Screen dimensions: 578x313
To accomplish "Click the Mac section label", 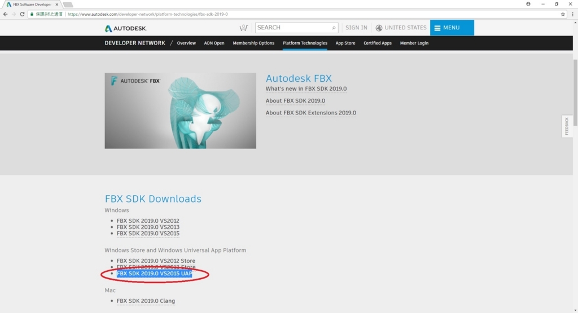I will (x=110, y=290).
